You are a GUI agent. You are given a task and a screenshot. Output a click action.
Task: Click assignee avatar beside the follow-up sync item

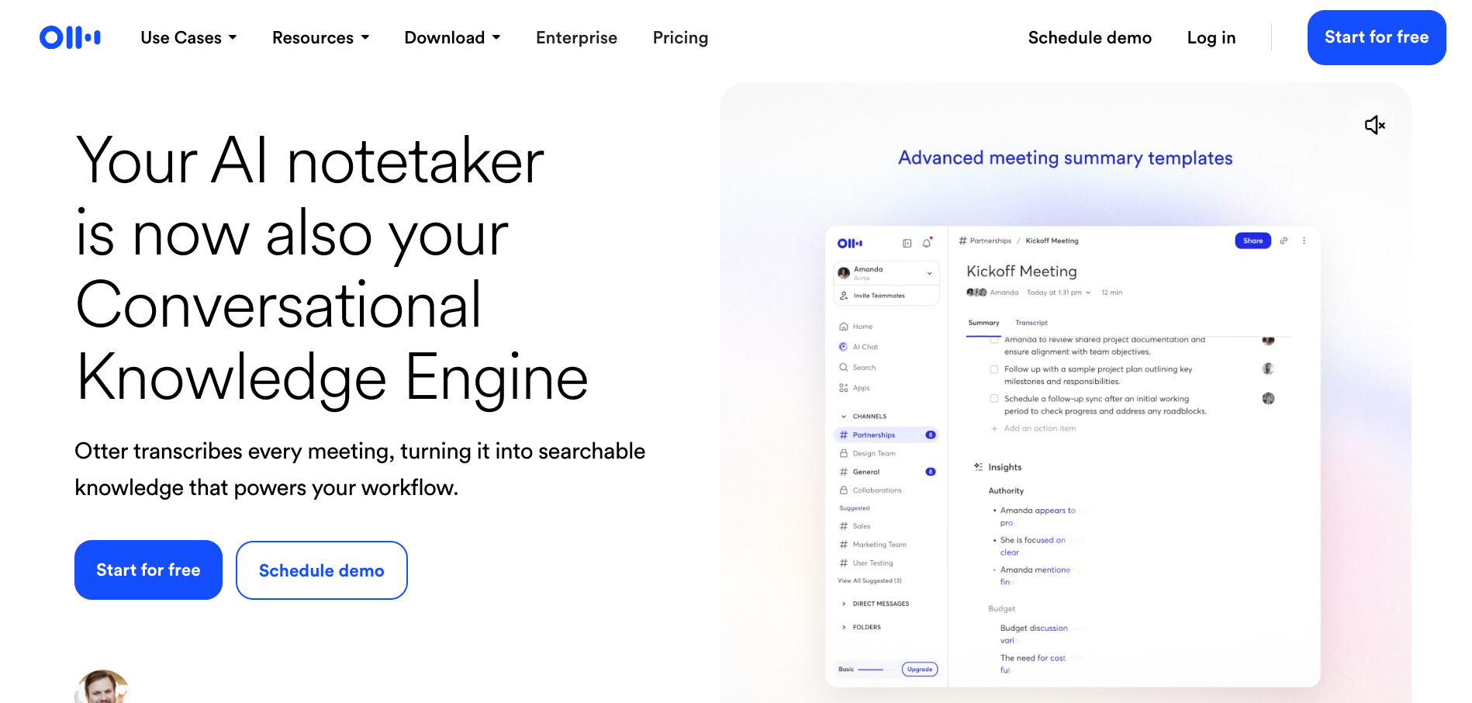point(1268,398)
